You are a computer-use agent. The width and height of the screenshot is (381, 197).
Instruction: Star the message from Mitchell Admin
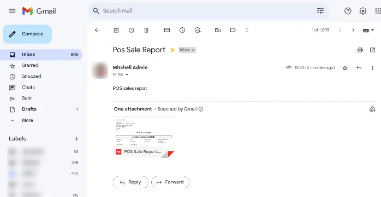[345, 68]
